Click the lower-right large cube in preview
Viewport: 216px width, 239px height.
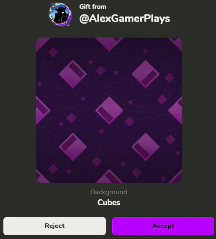(x=146, y=147)
